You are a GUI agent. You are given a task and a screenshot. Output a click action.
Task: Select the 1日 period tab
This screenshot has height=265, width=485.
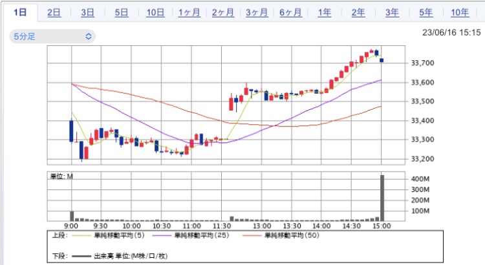[x=20, y=12]
